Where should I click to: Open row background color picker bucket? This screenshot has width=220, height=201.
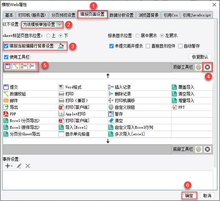61,46
